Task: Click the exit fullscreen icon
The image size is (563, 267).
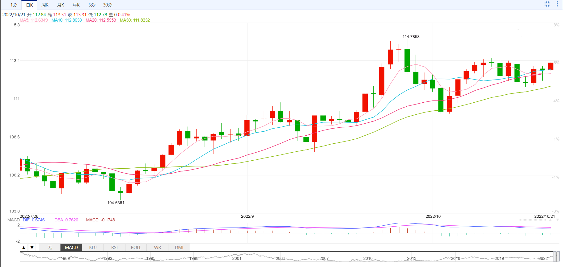Action: click(547, 4)
